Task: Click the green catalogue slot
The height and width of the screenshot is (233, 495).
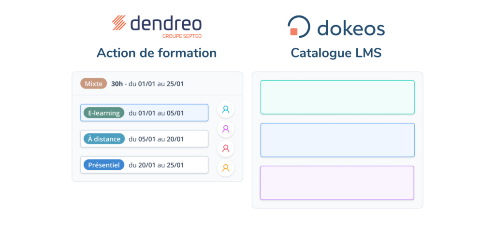Action: (337, 97)
